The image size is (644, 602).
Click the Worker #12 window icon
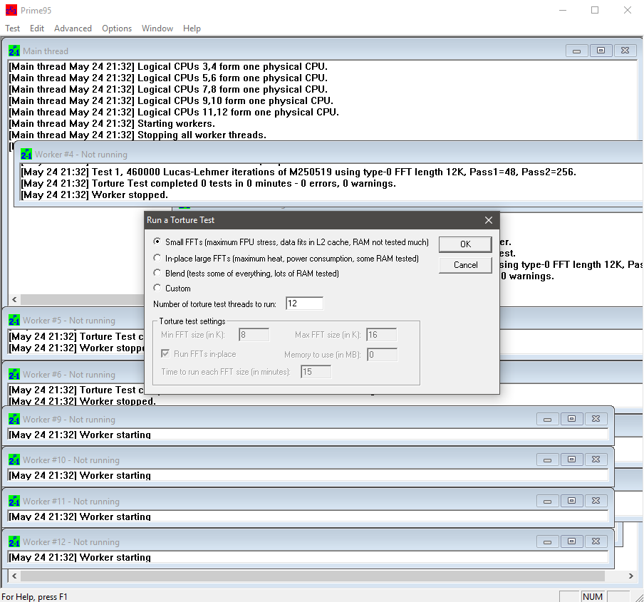tap(14, 542)
